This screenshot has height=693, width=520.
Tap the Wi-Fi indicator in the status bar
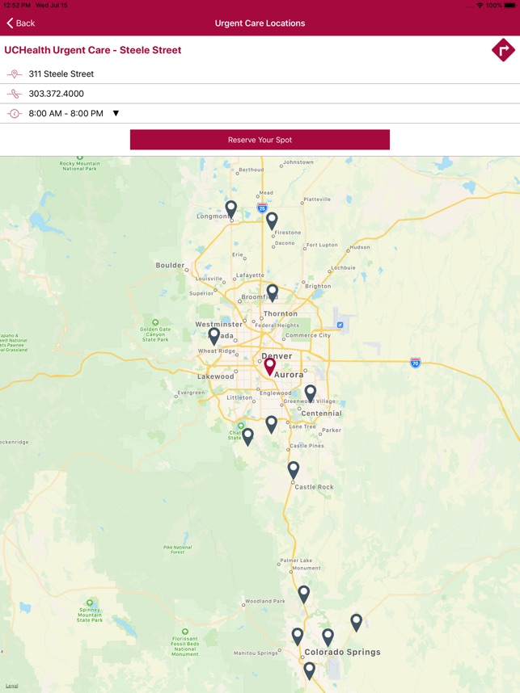(x=480, y=6)
